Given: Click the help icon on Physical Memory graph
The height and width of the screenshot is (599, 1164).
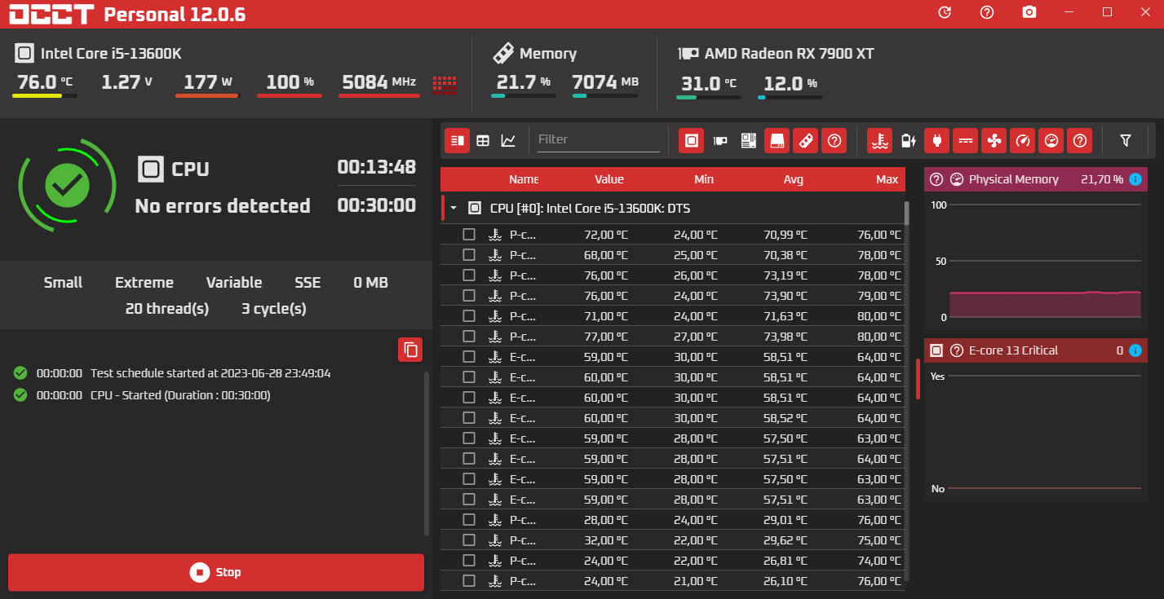Looking at the screenshot, I should 936,179.
